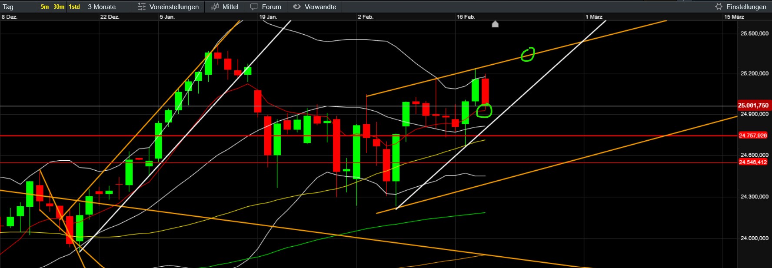Screen dimensions: 772x268
Task: Click the gray bell marker on time axis
Action: (x=495, y=24)
